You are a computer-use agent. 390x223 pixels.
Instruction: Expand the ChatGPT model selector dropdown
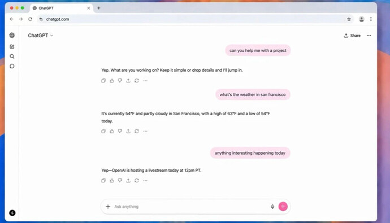pos(41,36)
